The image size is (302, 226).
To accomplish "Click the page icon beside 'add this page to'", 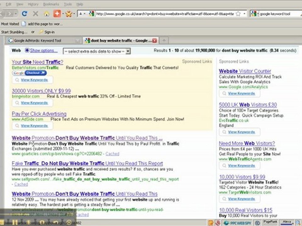I will (24, 24).
